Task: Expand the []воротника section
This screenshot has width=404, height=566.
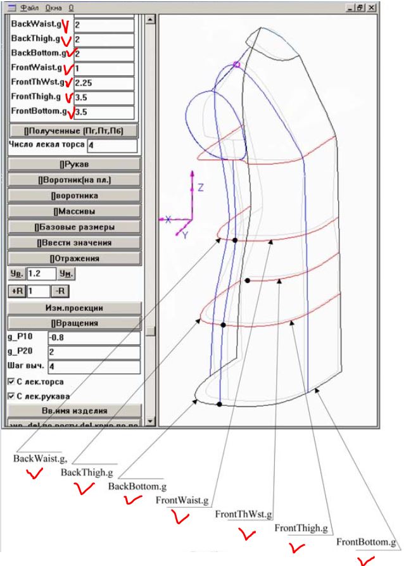Action: 74,196
